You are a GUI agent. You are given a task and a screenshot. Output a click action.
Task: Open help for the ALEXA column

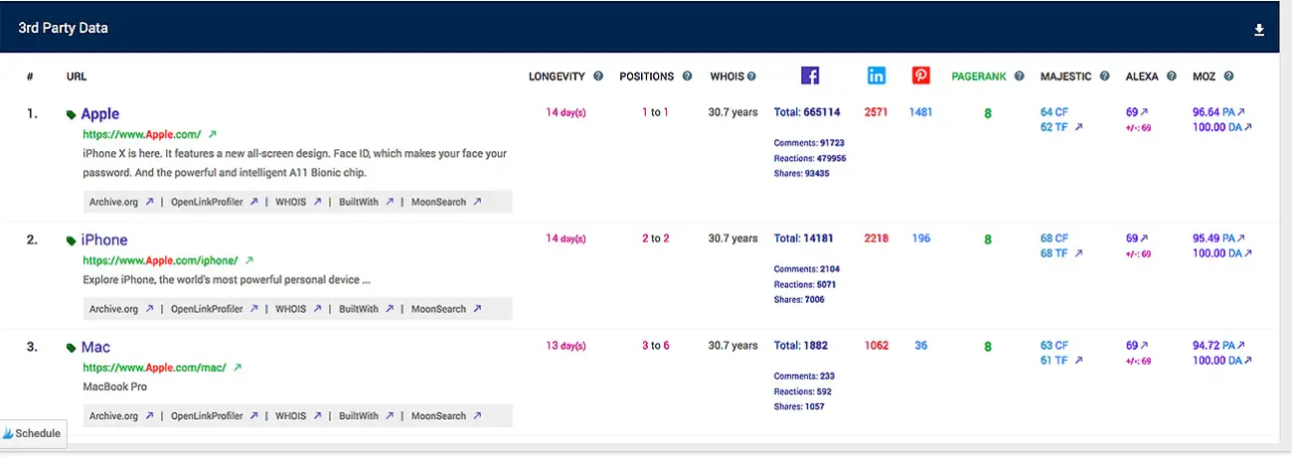coord(1172,76)
